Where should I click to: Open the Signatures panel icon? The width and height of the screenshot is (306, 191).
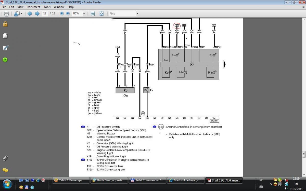(x=5, y=48)
